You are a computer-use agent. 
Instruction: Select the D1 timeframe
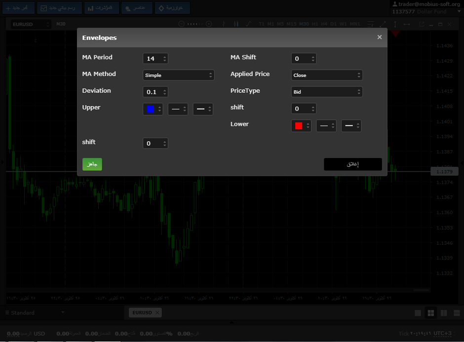click(334, 24)
